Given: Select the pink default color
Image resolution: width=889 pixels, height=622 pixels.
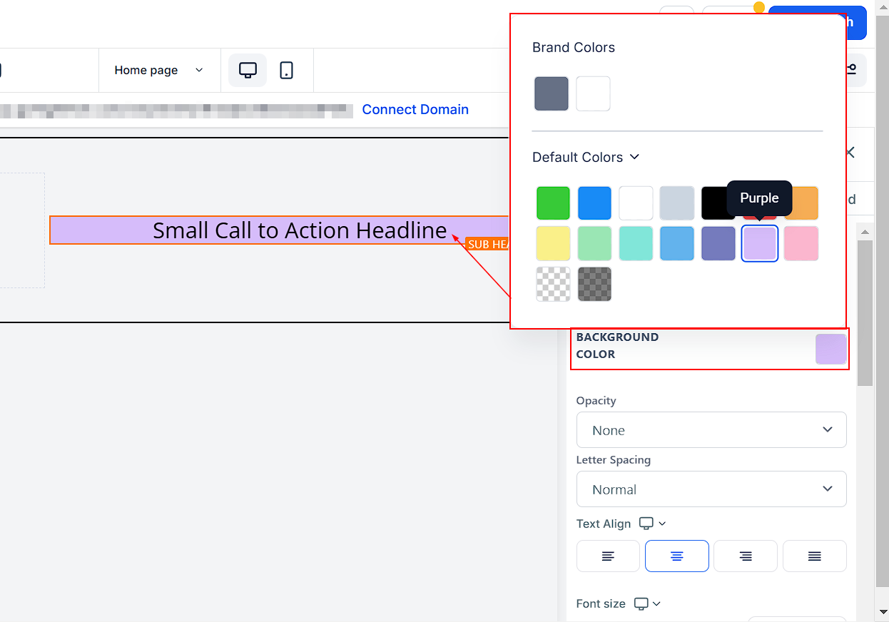Looking at the screenshot, I should coord(801,243).
